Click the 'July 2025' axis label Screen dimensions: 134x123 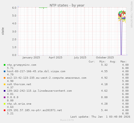point(80,58)
